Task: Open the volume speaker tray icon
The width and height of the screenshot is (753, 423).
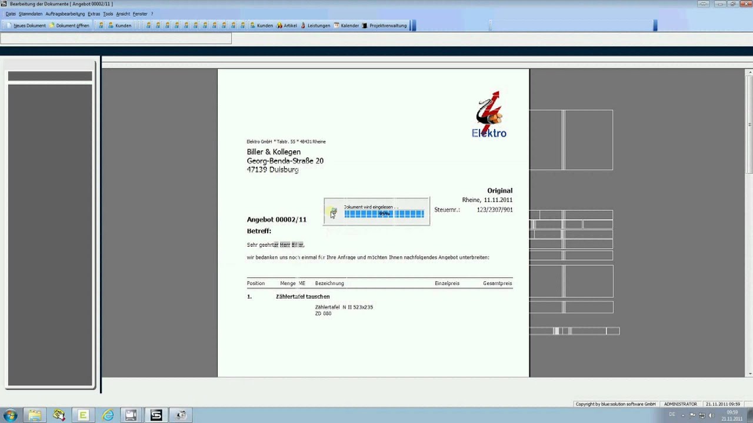Action: click(712, 415)
